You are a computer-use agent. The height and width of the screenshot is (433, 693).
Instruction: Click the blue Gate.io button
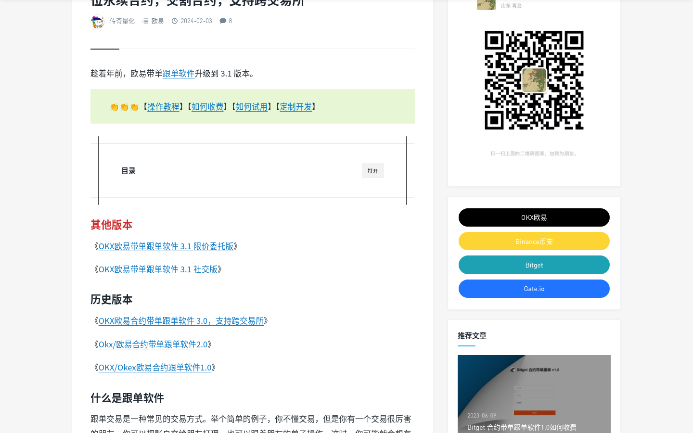(x=534, y=289)
